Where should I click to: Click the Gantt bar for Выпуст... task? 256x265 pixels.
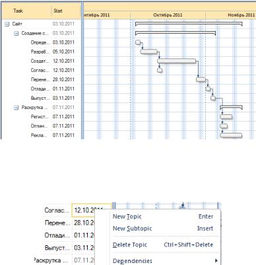point(213,98)
